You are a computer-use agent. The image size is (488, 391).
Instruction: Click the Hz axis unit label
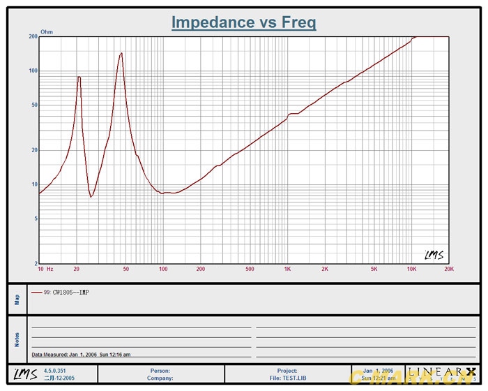[x=50, y=269]
